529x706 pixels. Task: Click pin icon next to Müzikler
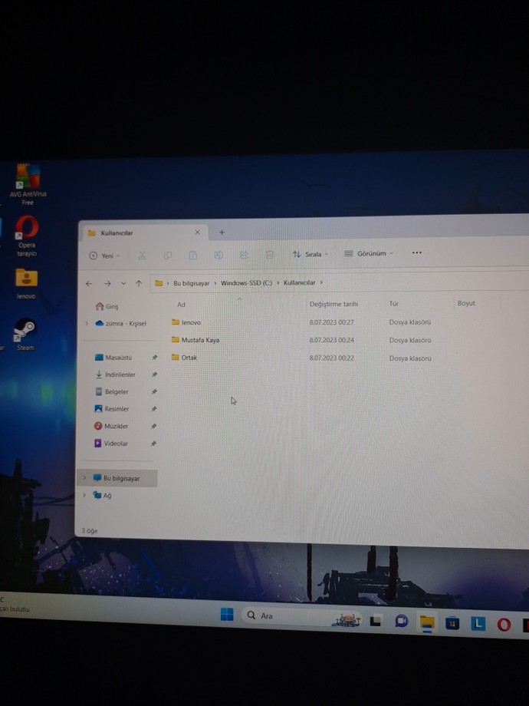153,426
